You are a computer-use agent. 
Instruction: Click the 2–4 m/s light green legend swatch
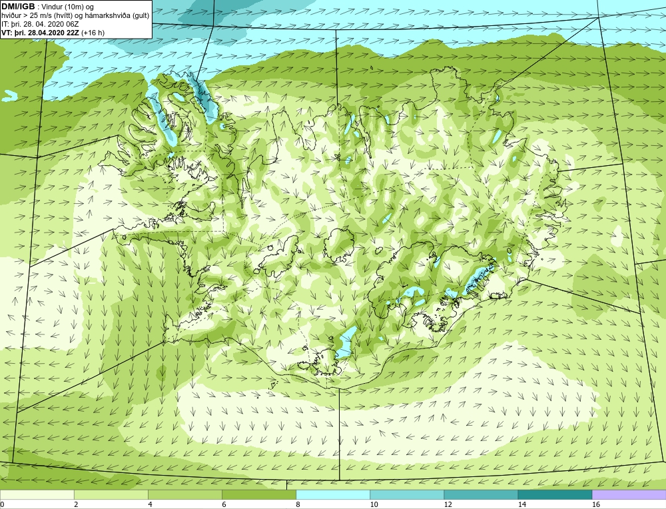(x=111, y=495)
